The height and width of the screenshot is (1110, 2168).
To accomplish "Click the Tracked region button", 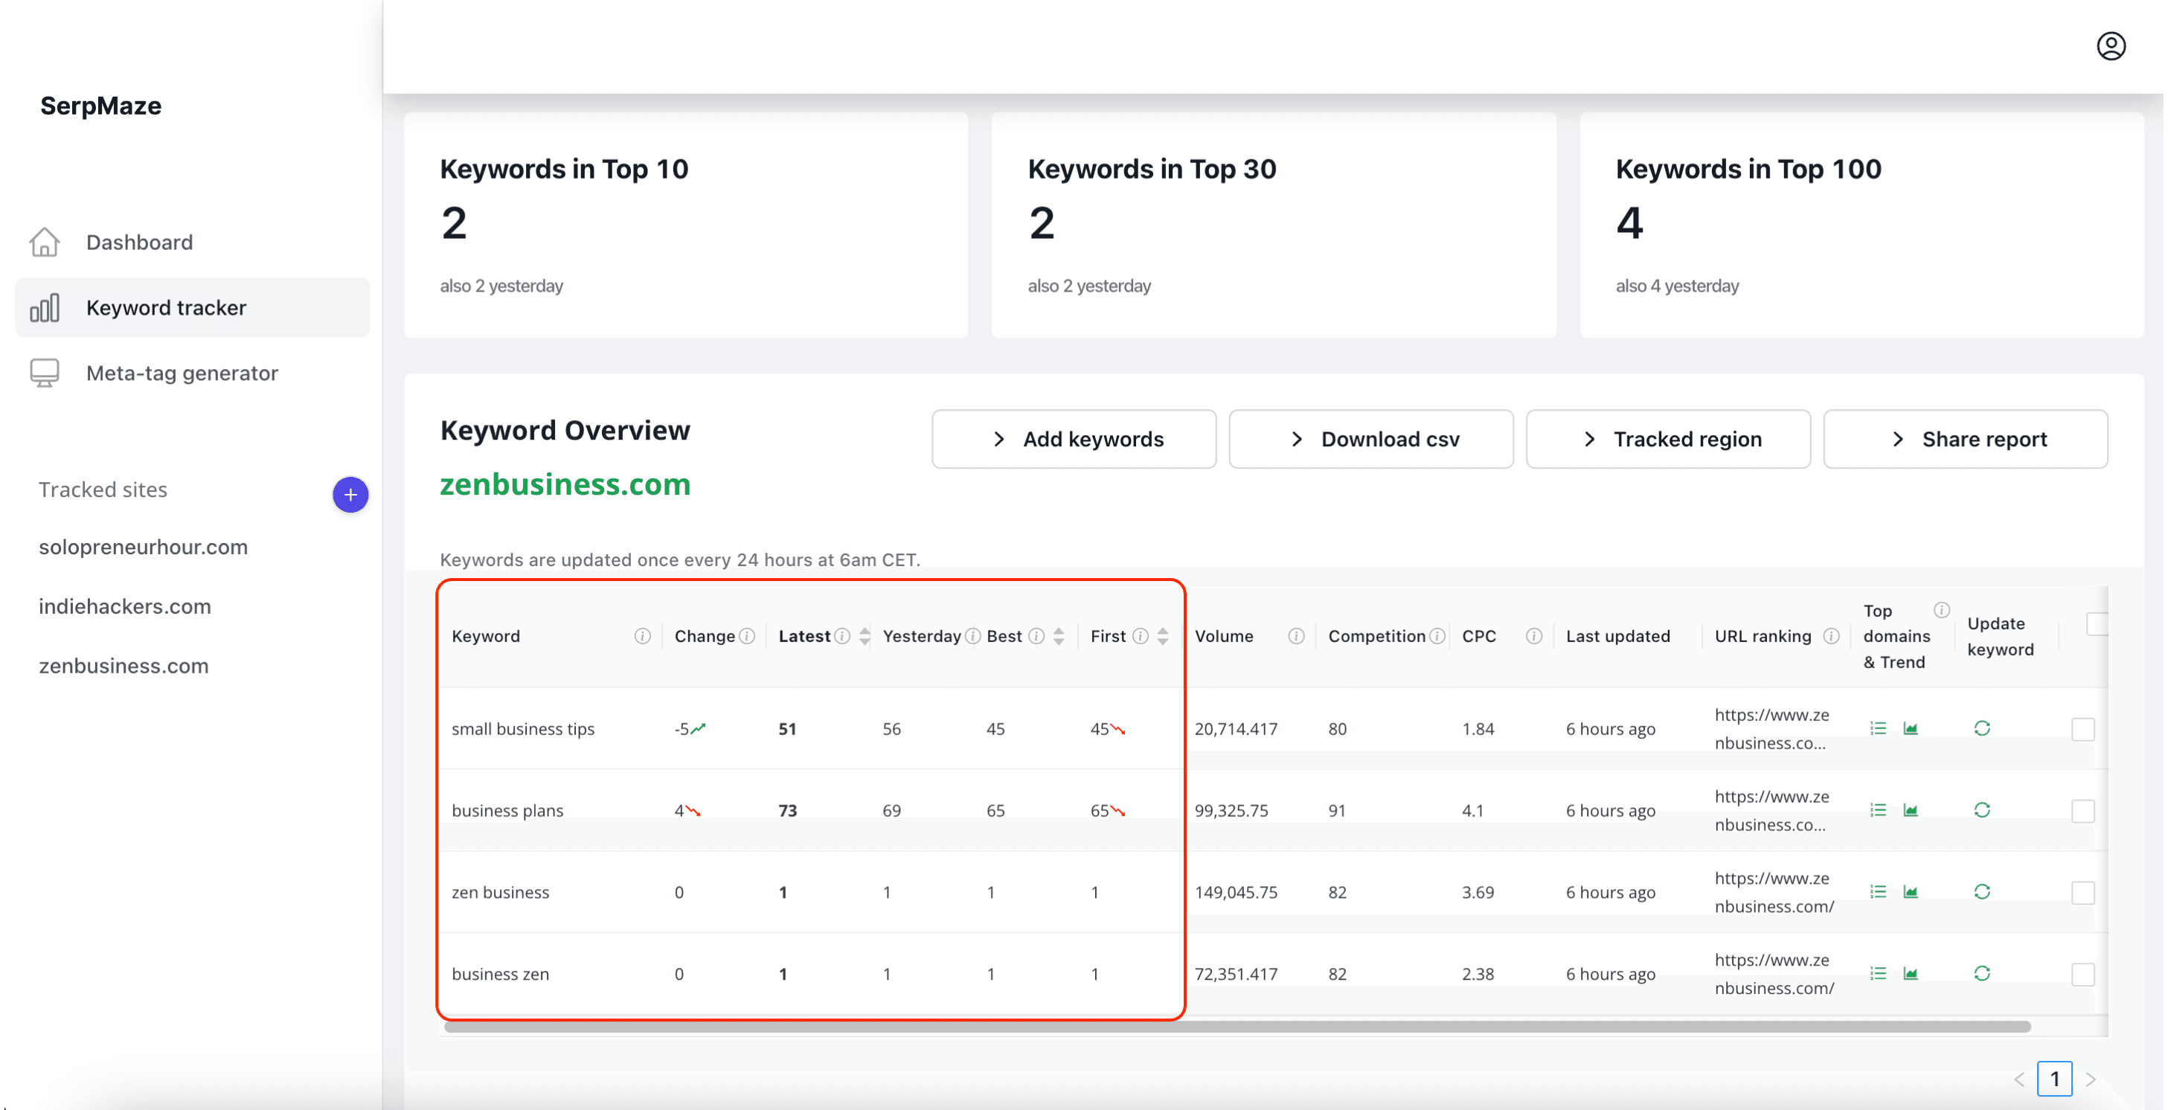I will click(1667, 439).
